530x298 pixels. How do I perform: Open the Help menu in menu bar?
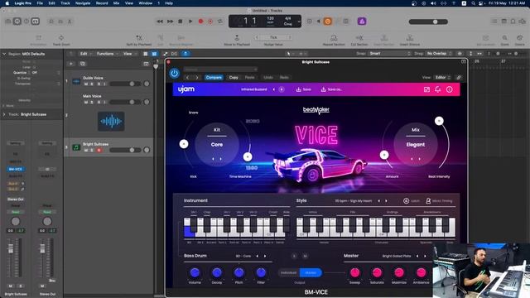coord(169,3)
